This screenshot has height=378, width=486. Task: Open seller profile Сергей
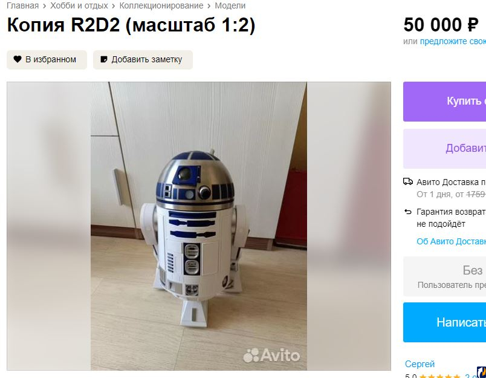coord(420,363)
